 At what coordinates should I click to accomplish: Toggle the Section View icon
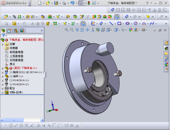coord(98,30)
